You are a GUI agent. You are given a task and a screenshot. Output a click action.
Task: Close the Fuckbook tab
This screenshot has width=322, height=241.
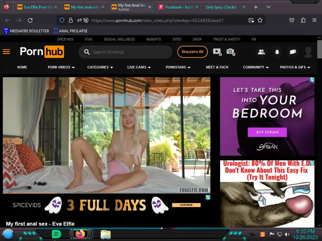click(197, 7)
